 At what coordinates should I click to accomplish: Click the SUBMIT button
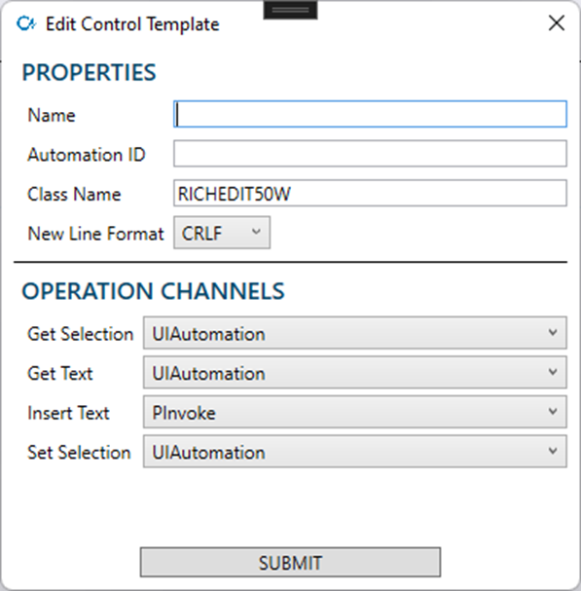[x=290, y=563]
